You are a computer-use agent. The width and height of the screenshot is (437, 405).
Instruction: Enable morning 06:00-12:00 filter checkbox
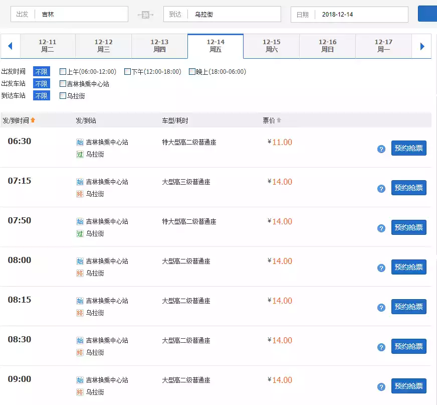click(x=63, y=72)
